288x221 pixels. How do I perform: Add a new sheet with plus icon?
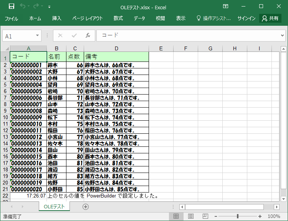86,207
